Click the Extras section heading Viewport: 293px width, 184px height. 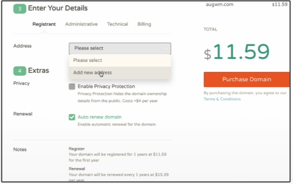pos(39,71)
